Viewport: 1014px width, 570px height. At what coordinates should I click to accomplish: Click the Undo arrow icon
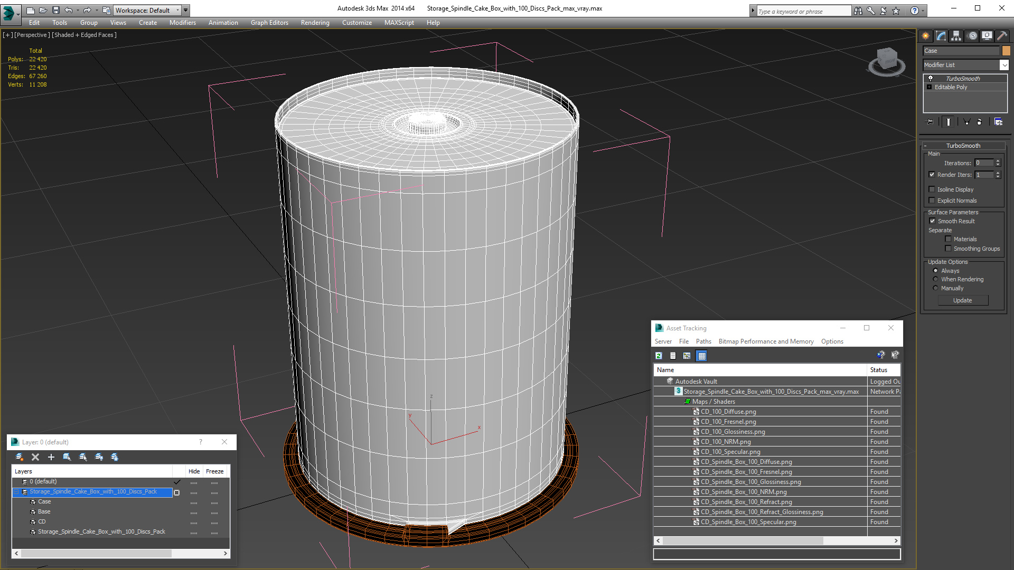[68, 10]
